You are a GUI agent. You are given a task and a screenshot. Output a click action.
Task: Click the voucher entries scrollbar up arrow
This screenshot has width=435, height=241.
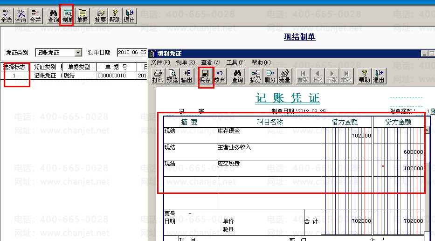click(427, 130)
